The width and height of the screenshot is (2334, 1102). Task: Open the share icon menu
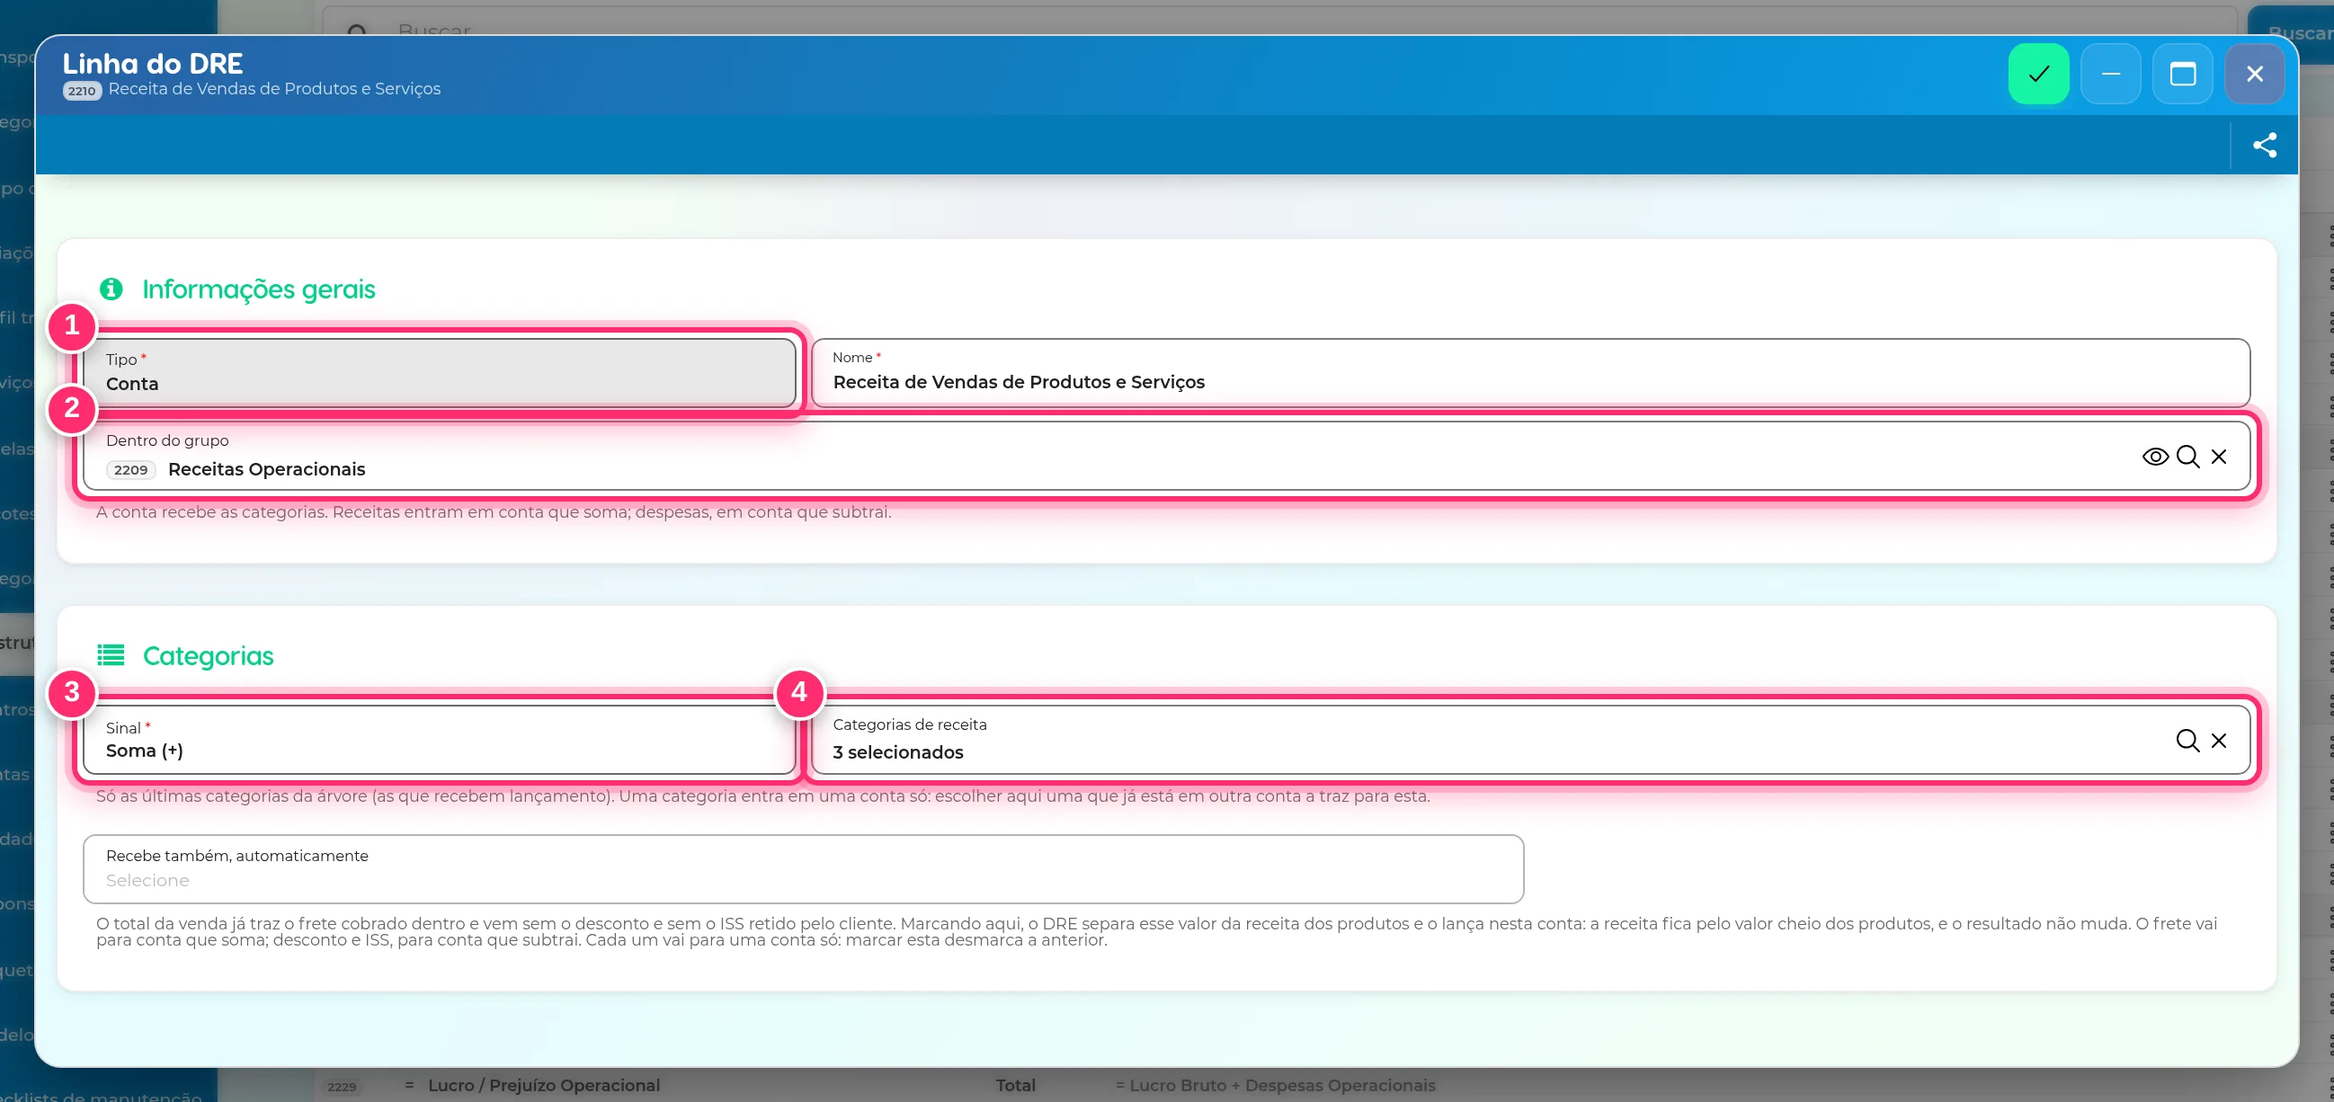(2264, 145)
